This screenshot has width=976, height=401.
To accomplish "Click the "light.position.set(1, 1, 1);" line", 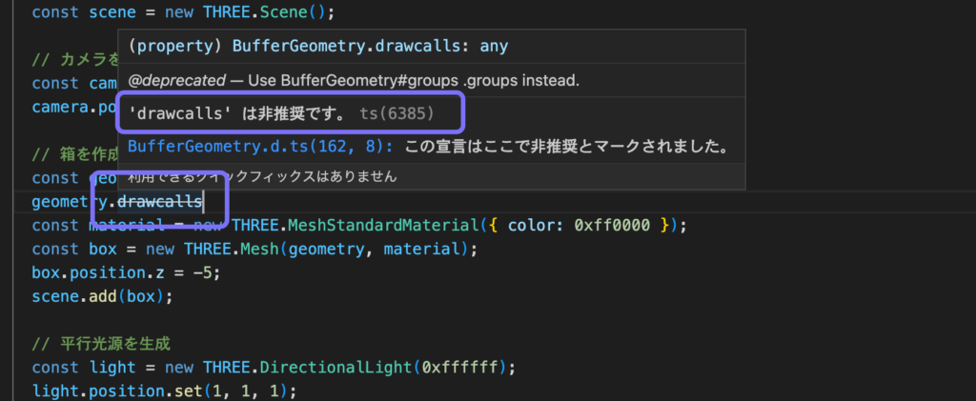I will pyautogui.click(x=164, y=391).
